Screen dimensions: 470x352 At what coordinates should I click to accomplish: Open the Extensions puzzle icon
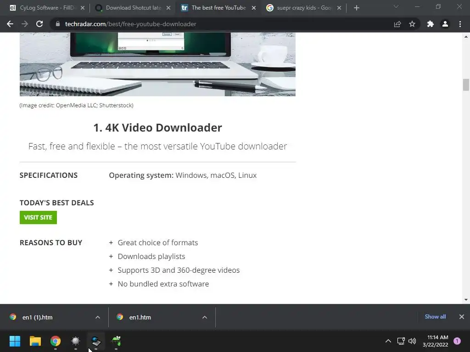(x=431, y=24)
